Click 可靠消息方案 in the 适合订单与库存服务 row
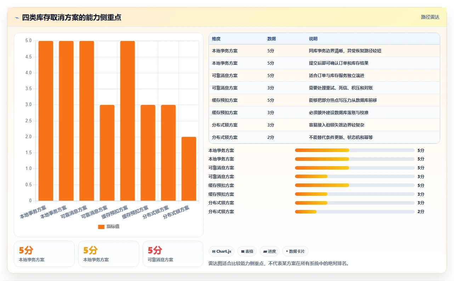 [225, 76]
